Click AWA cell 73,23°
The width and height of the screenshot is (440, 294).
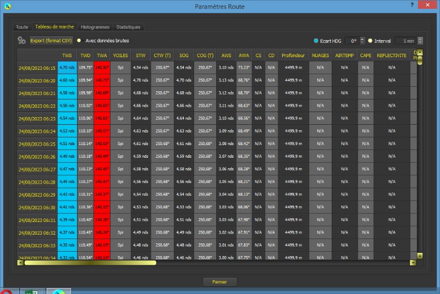pyautogui.click(x=244, y=68)
